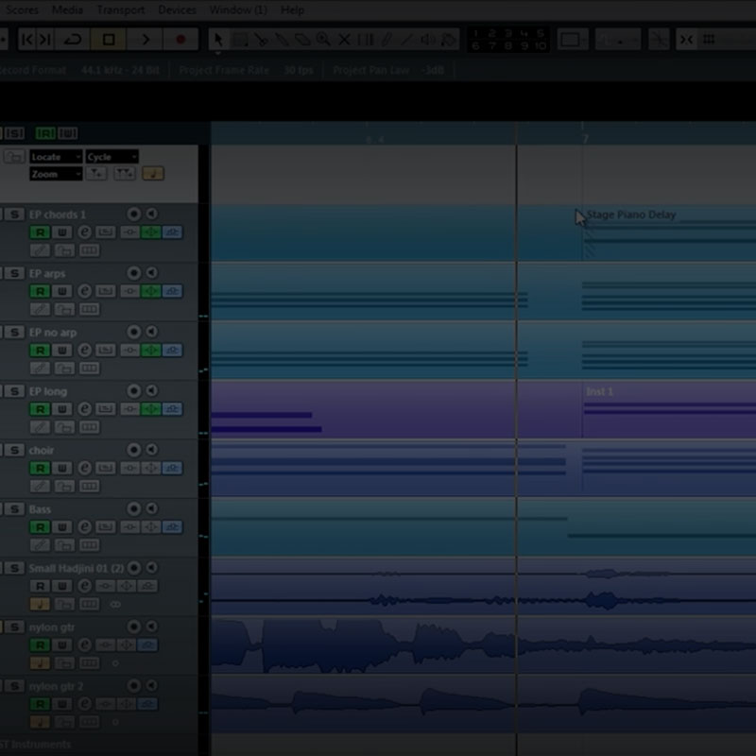Click the Project Frame Rate 30 fps value

pos(298,70)
